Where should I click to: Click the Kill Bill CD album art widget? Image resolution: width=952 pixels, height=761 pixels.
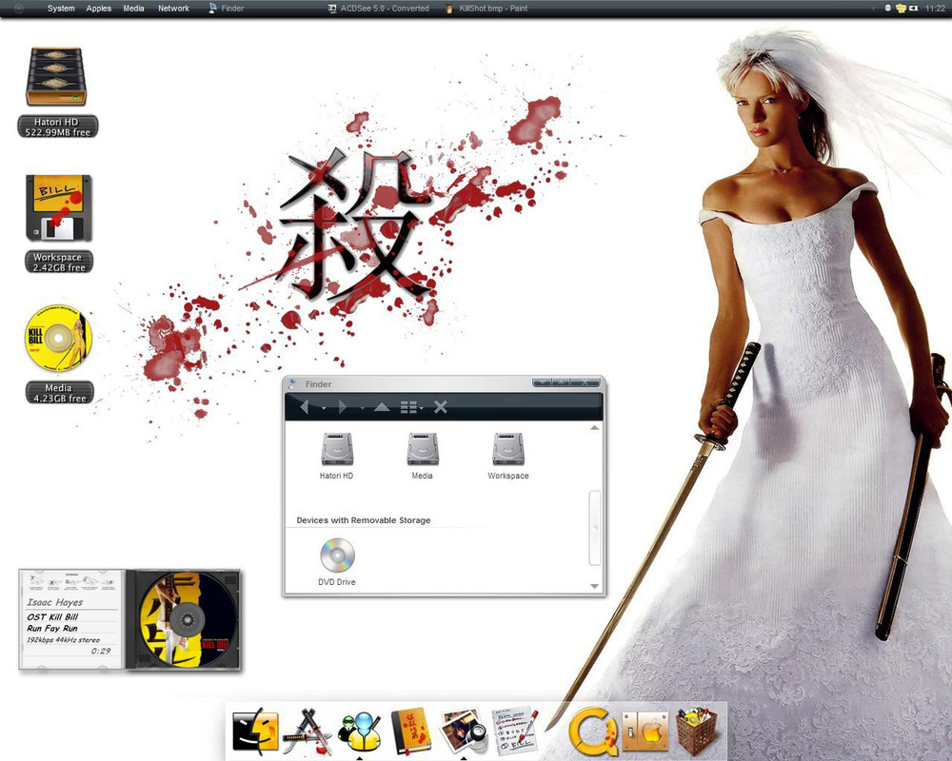coord(187,619)
